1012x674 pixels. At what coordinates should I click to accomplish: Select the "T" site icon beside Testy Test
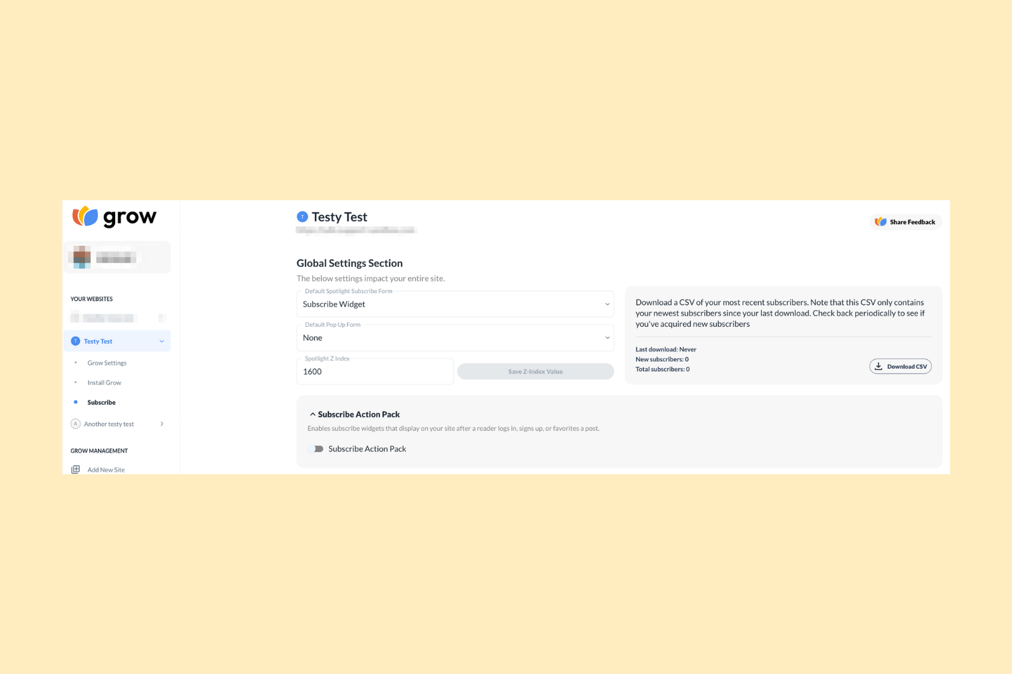pos(75,341)
